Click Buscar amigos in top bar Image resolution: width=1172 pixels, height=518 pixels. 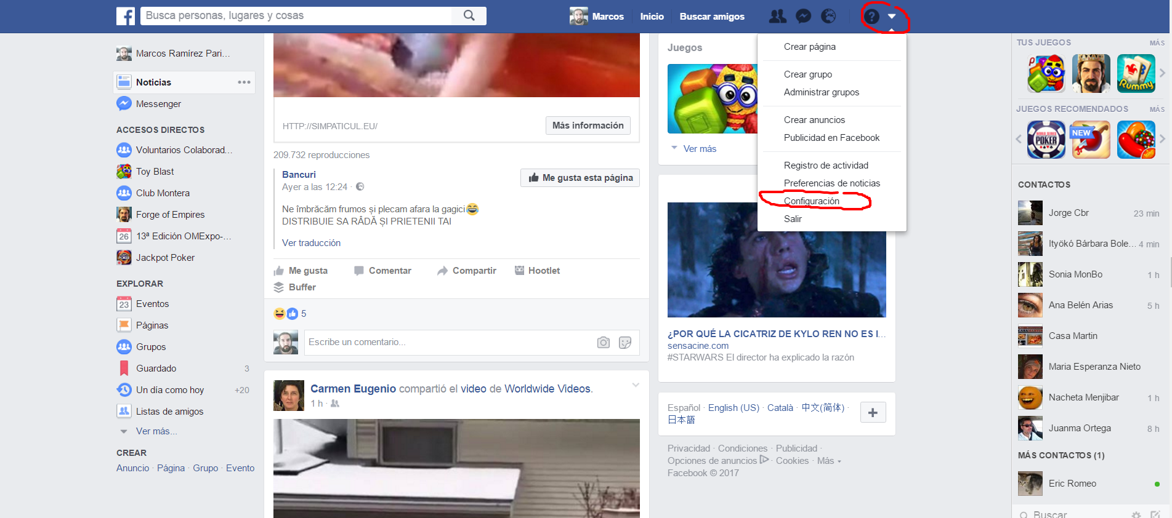click(x=712, y=17)
